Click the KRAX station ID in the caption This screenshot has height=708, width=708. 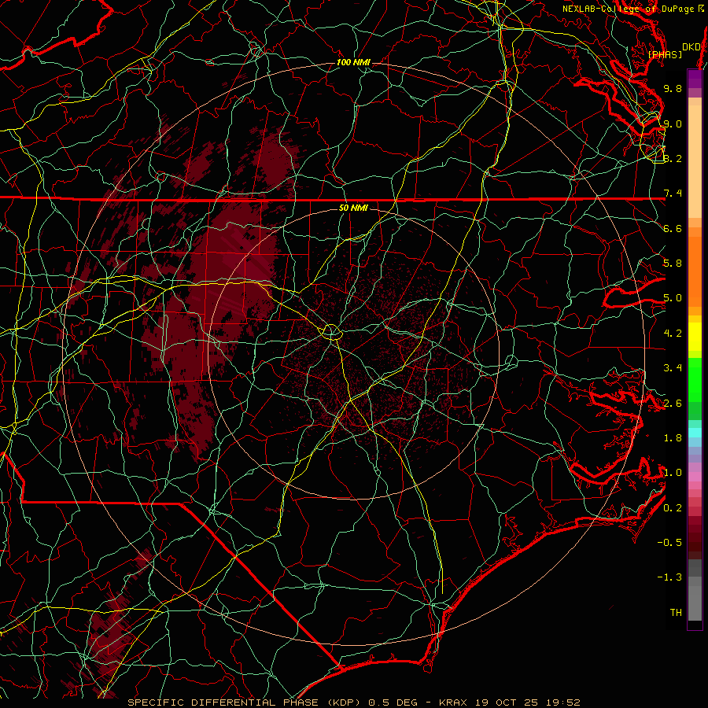point(453,702)
